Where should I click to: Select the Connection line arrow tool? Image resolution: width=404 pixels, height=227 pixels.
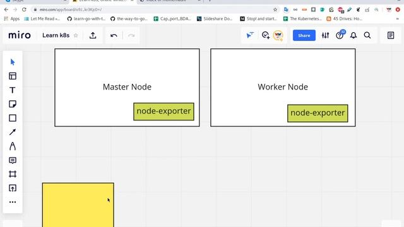pos(13,132)
